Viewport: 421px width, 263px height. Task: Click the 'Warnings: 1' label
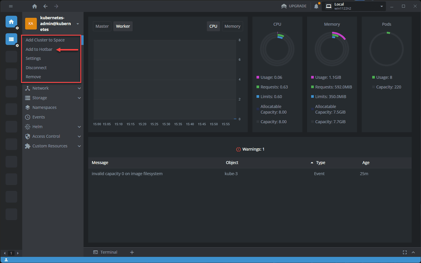point(253,149)
